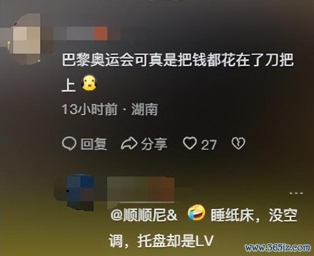Select the 巴黎奥运会 comment text
The width and height of the screenshot is (314, 256).
(x=178, y=73)
